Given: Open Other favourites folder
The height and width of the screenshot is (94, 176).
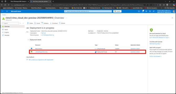Looking at the screenshot, I should click(x=170, y=8).
